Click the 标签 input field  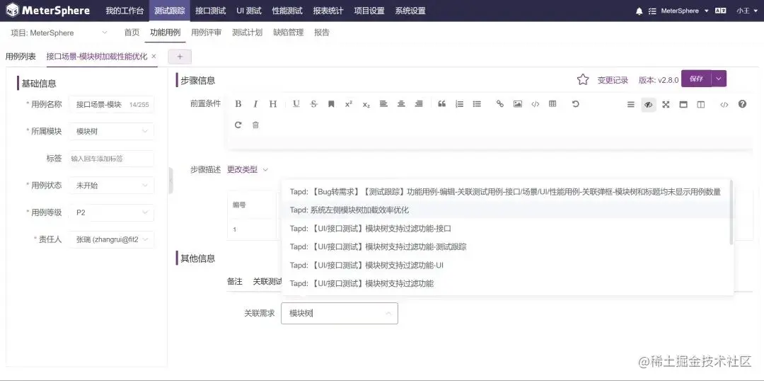[x=112, y=159]
